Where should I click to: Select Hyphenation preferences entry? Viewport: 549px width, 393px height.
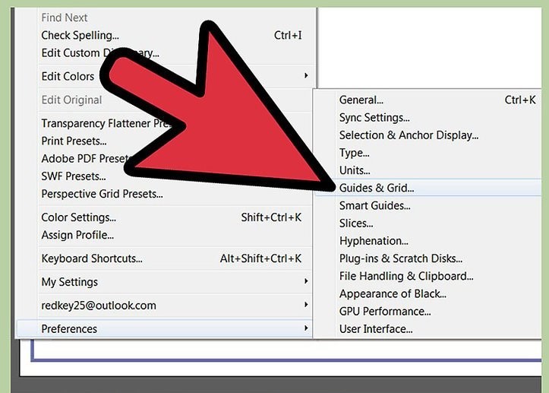(374, 241)
